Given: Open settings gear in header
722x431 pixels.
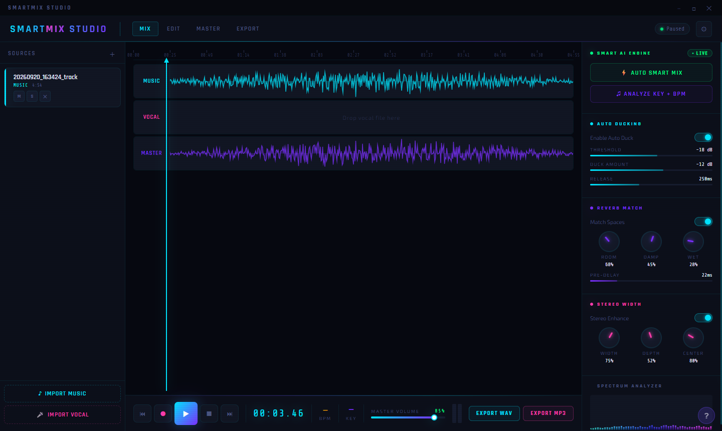Looking at the screenshot, I should click(x=704, y=29).
